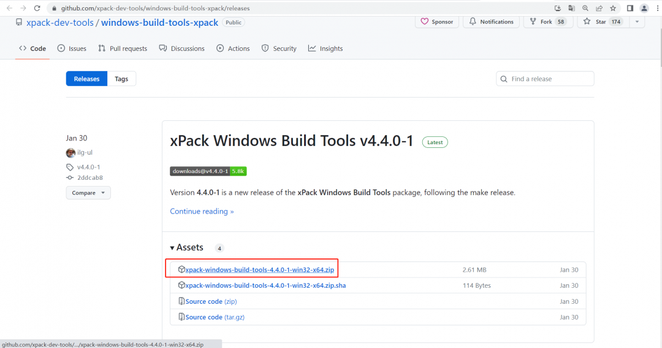The width and height of the screenshot is (662, 348).
Task: Toggle the browser side panel icon
Action: tap(630, 8)
